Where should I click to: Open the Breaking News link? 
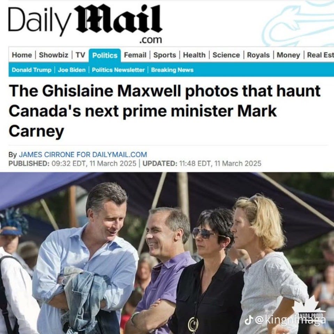click(172, 70)
